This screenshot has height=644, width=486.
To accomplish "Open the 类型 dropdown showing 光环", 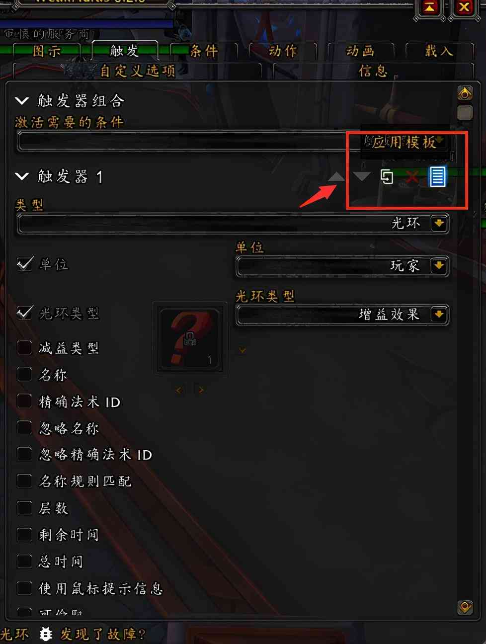I will click(233, 224).
